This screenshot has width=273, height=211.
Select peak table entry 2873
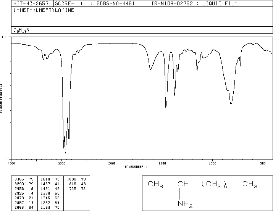point(24,198)
